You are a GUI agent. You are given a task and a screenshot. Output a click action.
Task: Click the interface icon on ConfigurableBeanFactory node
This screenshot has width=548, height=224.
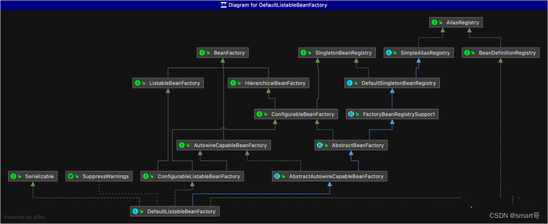click(x=260, y=114)
